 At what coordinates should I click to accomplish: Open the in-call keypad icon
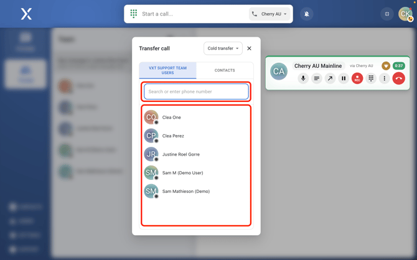[371, 78]
